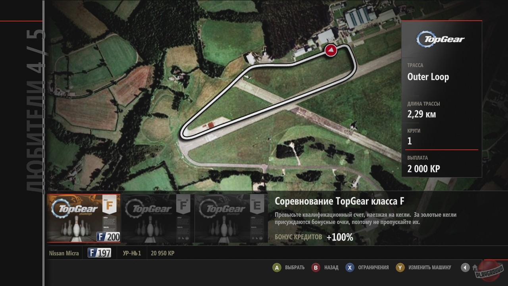Select the TopGear class F event tile
Viewport: 508px width, 286px height.
point(83,218)
